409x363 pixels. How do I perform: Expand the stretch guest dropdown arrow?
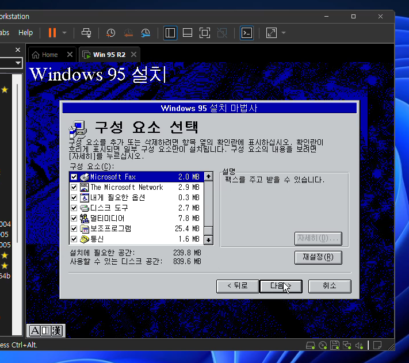point(284,33)
